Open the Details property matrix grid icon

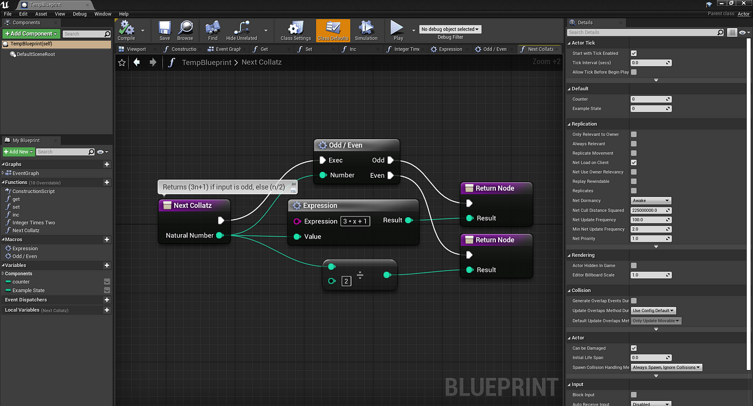pyautogui.click(x=732, y=33)
